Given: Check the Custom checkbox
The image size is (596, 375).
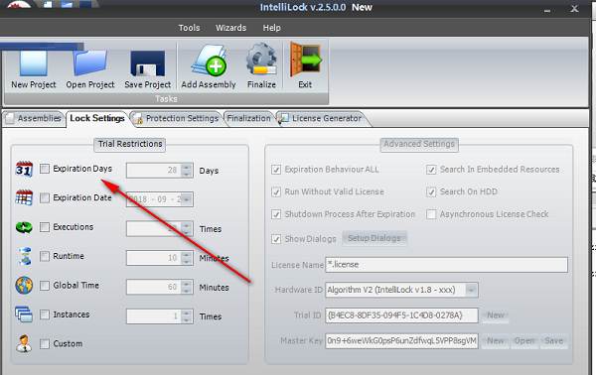Looking at the screenshot, I should click(45, 344).
